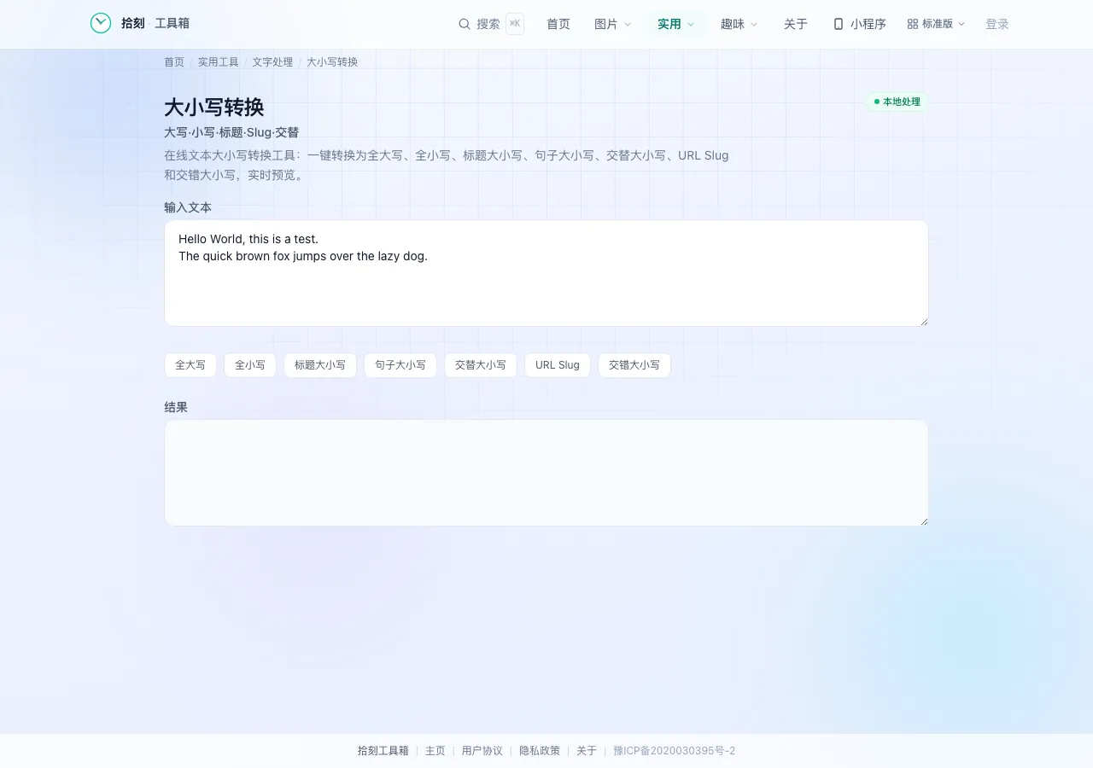Convert text with 全大写 button
The image size is (1093, 768).
(x=190, y=365)
